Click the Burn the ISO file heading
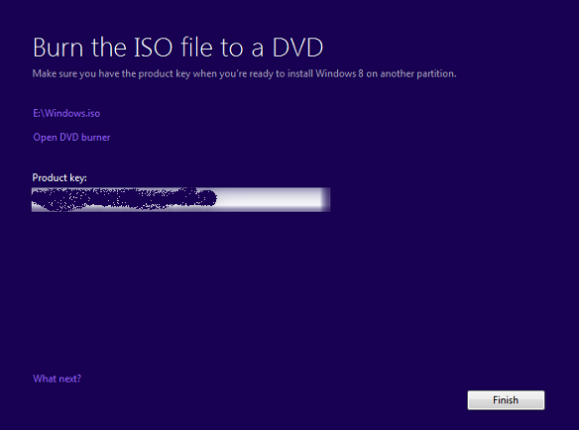Viewport: 579px width, 430px height. 178,48
